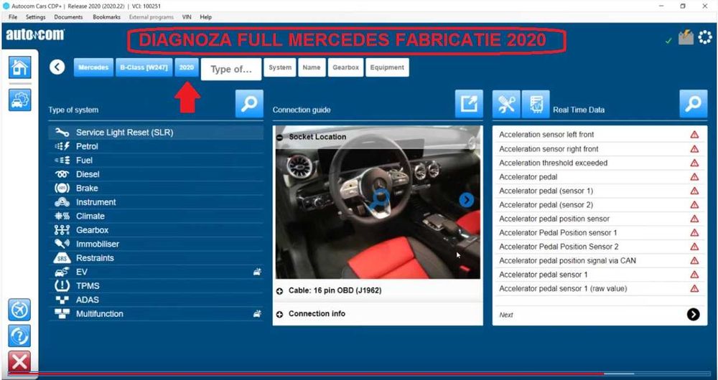Viewport: 718px width, 380px height.
Task: Search Real Time Data with magnifier
Action: [694, 104]
